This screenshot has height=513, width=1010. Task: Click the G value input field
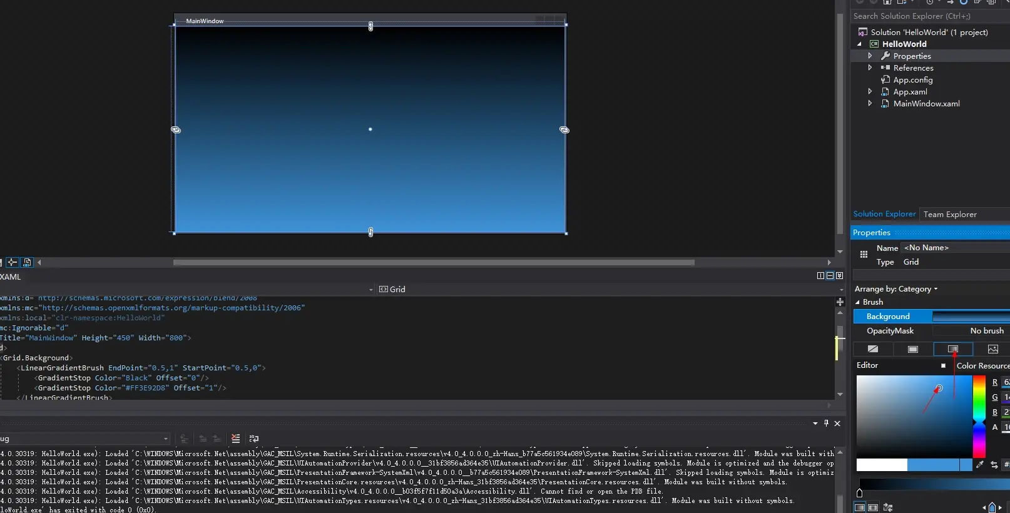1006,397
